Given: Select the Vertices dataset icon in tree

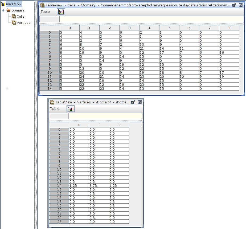Looking at the screenshot, I should 14,23.
